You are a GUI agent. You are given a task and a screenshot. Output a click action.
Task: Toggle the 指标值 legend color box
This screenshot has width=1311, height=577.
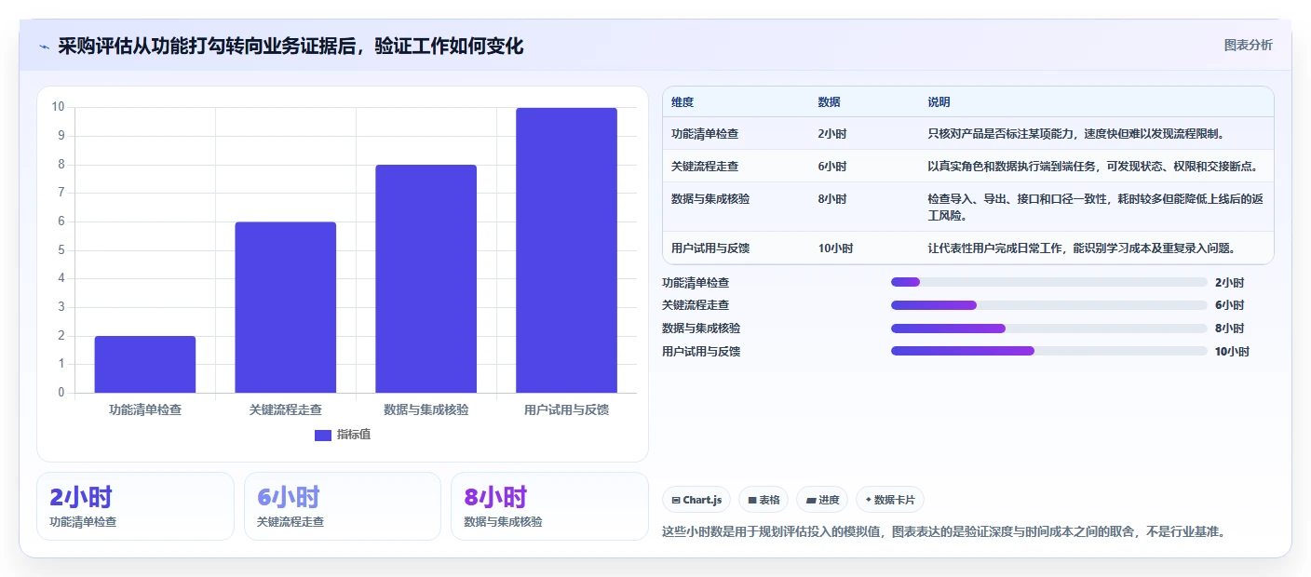[323, 435]
